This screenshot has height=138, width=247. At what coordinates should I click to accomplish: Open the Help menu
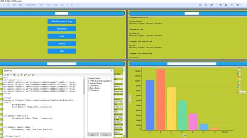click(x=56, y=5)
